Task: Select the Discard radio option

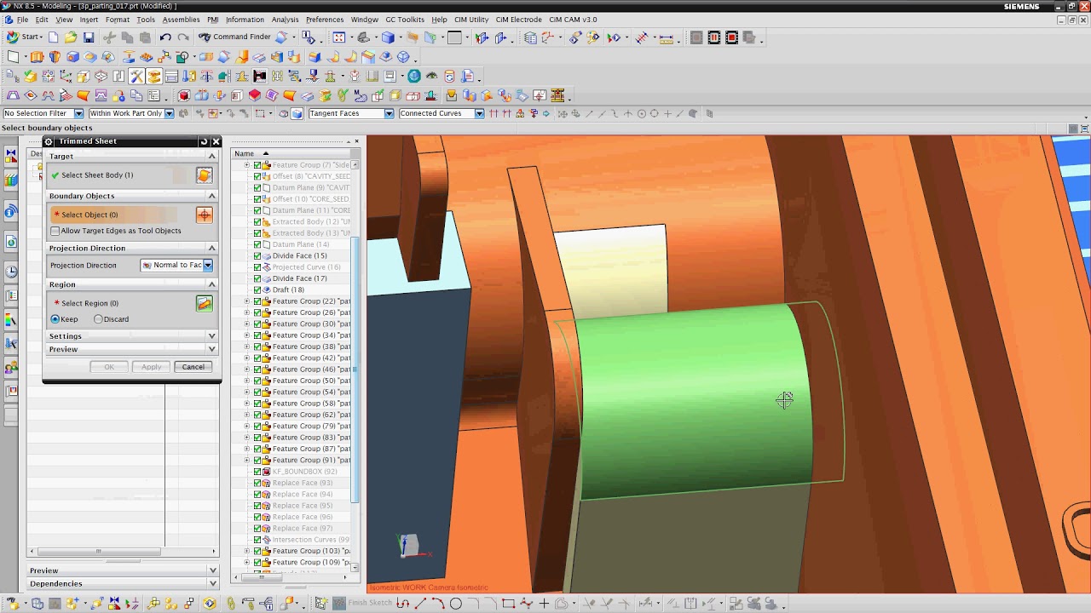Action: pos(98,319)
